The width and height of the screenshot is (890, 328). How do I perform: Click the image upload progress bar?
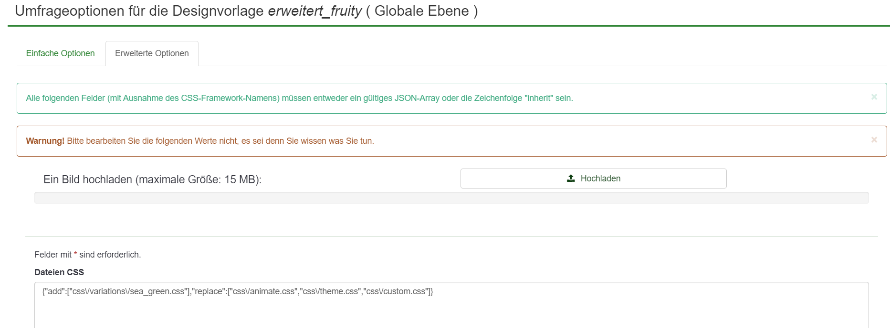pyautogui.click(x=451, y=198)
